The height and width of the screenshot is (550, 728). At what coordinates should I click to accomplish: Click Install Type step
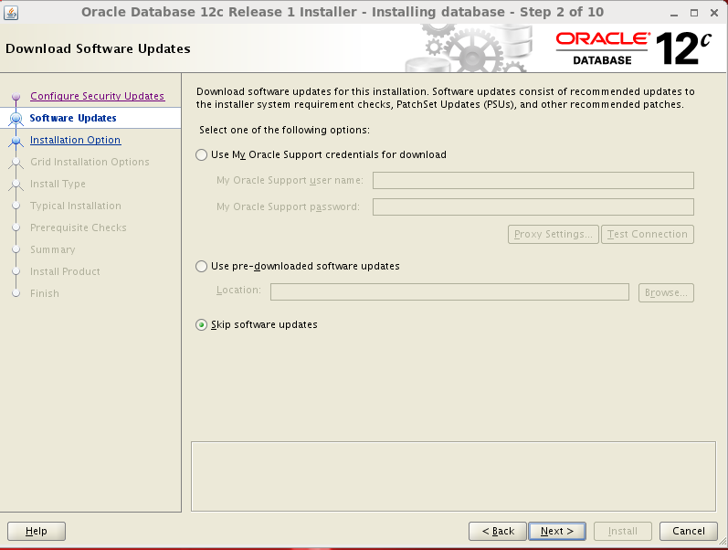(x=58, y=184)
